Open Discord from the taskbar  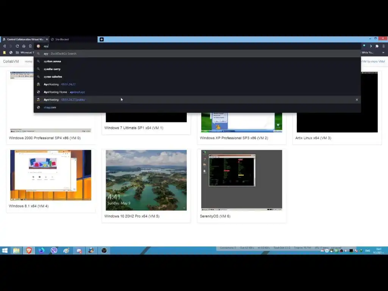click(x=79, y=250)
